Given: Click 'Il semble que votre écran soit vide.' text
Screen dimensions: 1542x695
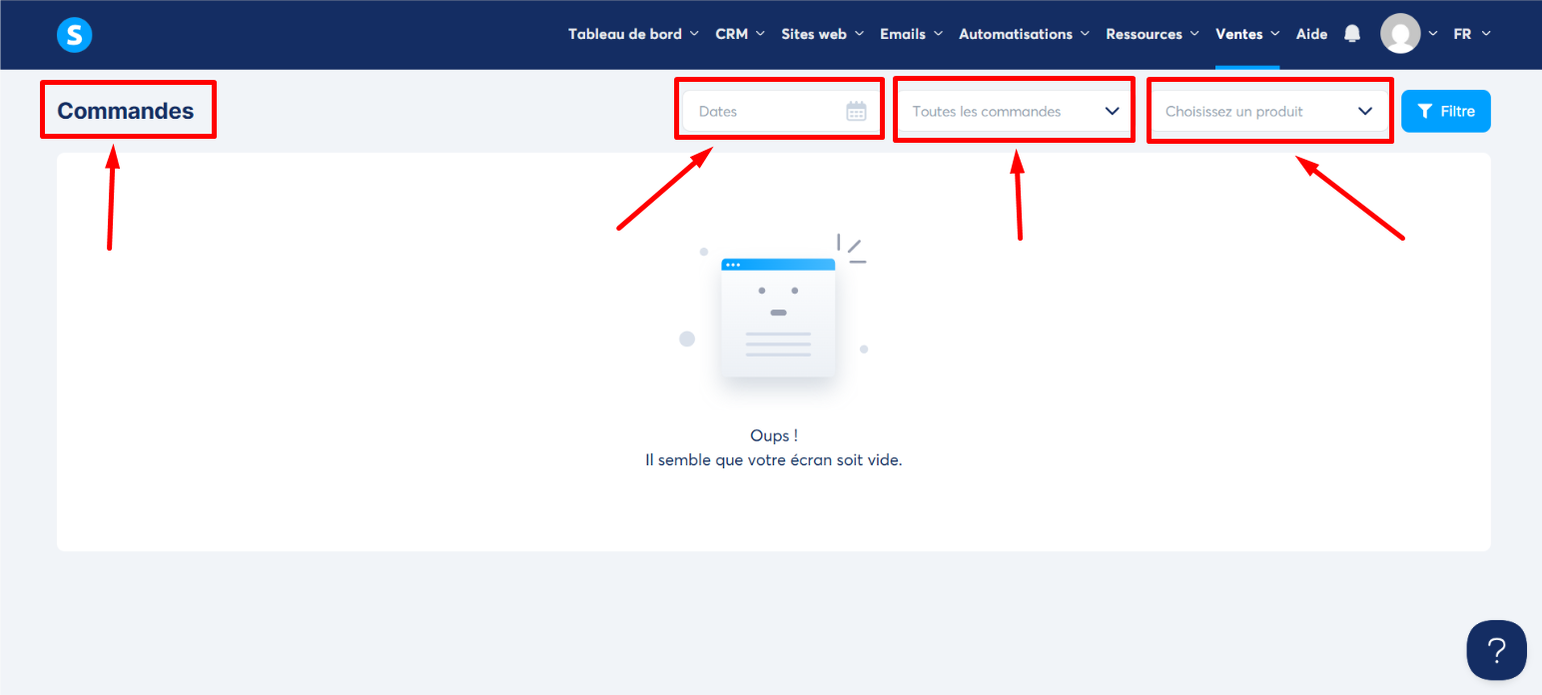Looking at the screenshot, I should click(774, 461).
